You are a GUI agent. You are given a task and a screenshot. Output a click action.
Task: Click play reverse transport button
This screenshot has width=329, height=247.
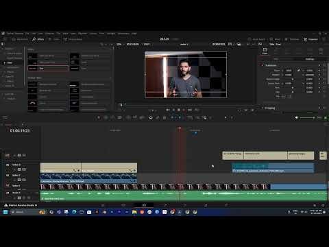pyautogui.click(x=173, y=110)
